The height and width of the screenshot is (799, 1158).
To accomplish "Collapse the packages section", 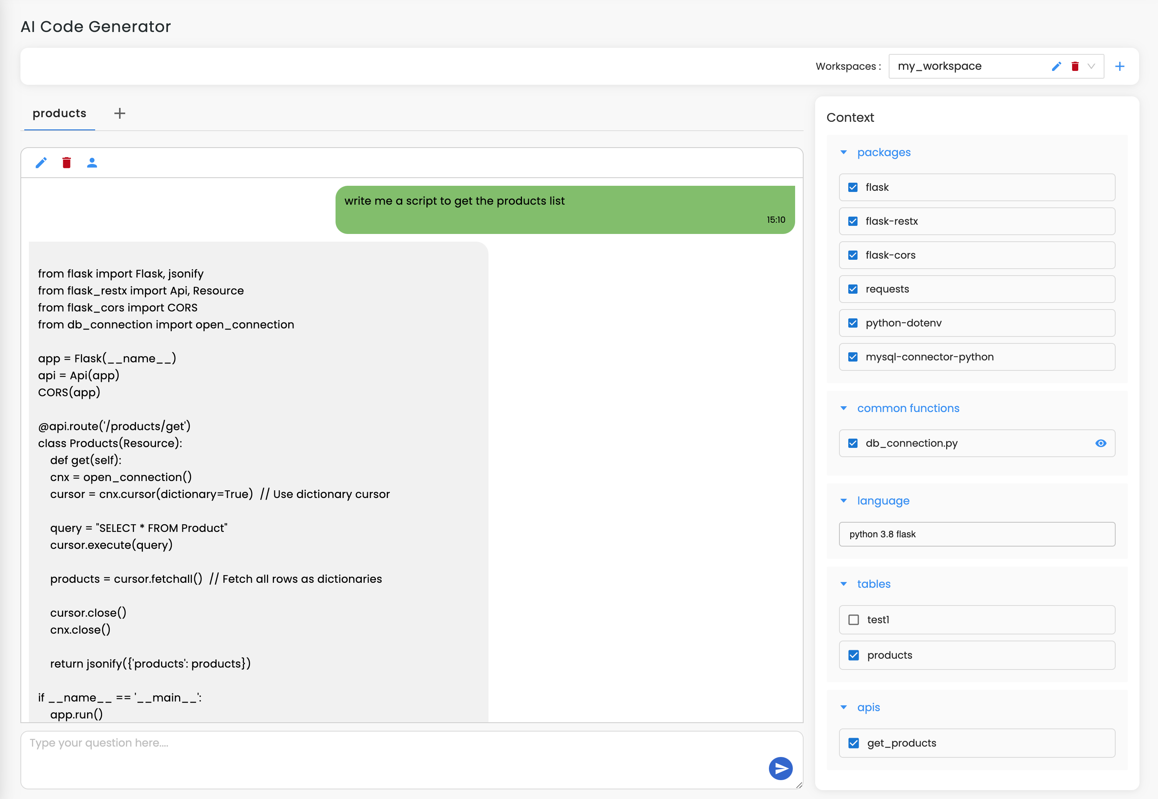I will click(844, 152).
